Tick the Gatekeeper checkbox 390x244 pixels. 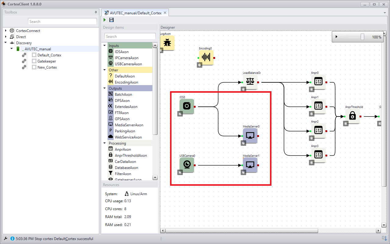point(34,61)
